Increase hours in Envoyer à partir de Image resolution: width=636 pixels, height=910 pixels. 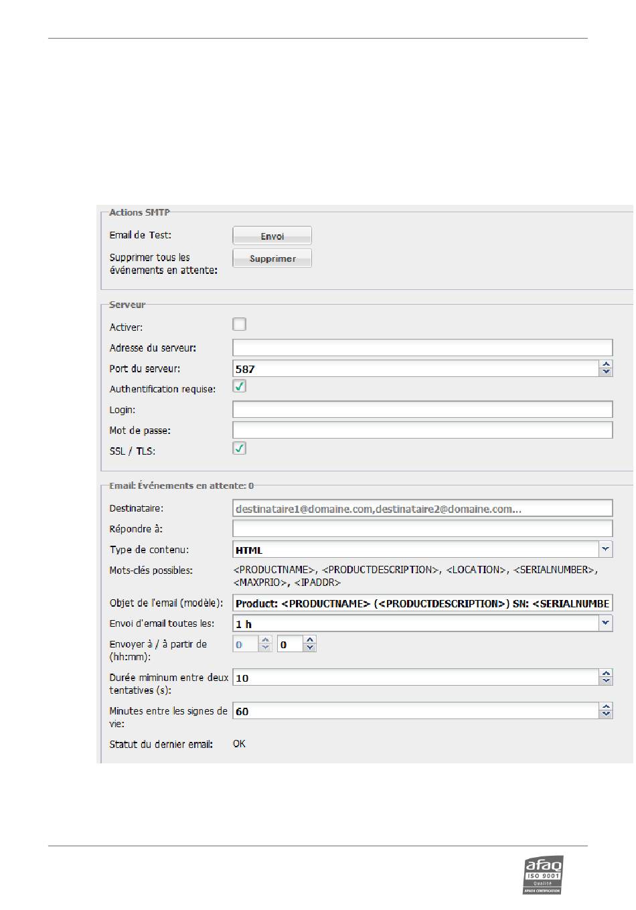266,640
